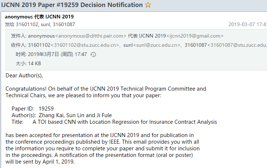Open the anonymous@ditthi.pair.com address
Screen dimensions: 267x168
tap(90, 36)
